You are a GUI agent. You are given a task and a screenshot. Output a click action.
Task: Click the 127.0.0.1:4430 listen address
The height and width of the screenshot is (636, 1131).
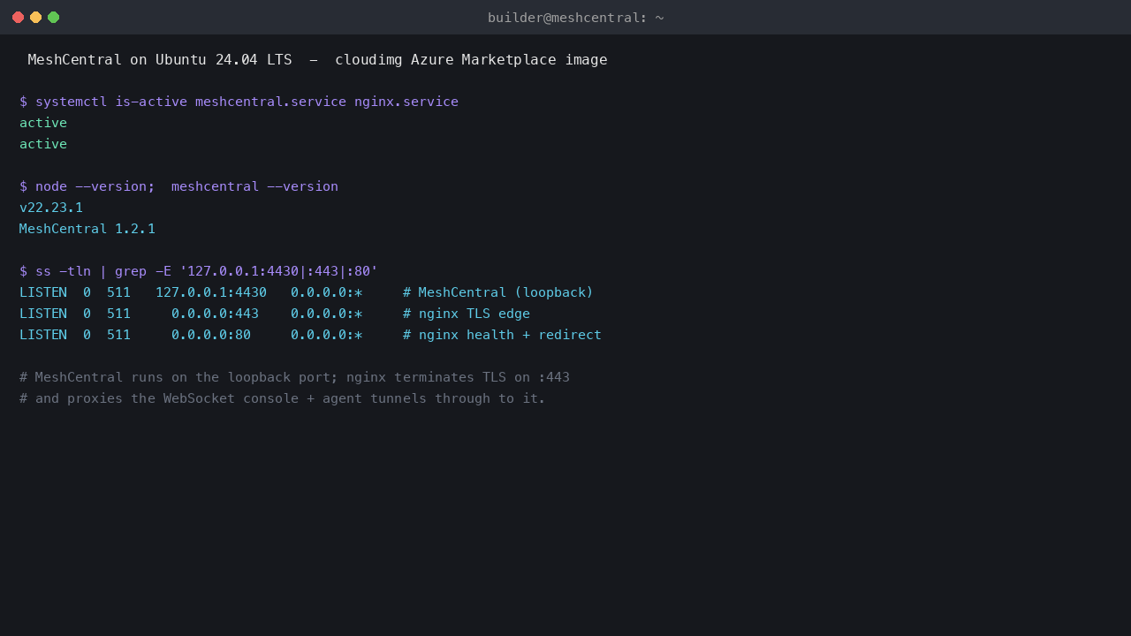[211, 292]
